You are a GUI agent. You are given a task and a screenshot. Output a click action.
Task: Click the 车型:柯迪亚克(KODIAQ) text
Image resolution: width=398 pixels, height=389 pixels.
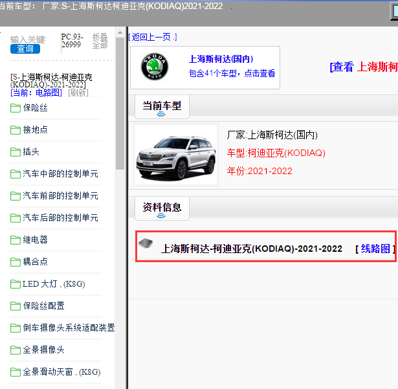[276, 153]
